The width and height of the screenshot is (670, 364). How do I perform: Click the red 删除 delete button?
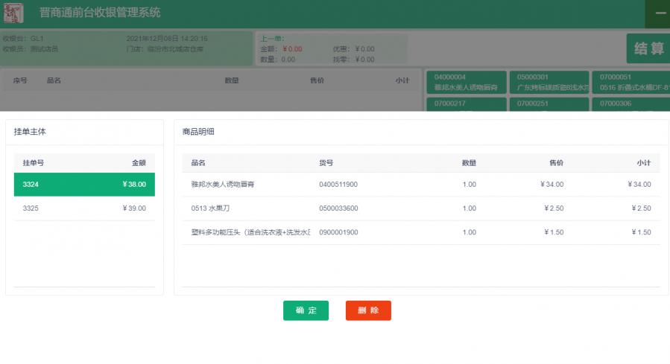tap(368, 310)
